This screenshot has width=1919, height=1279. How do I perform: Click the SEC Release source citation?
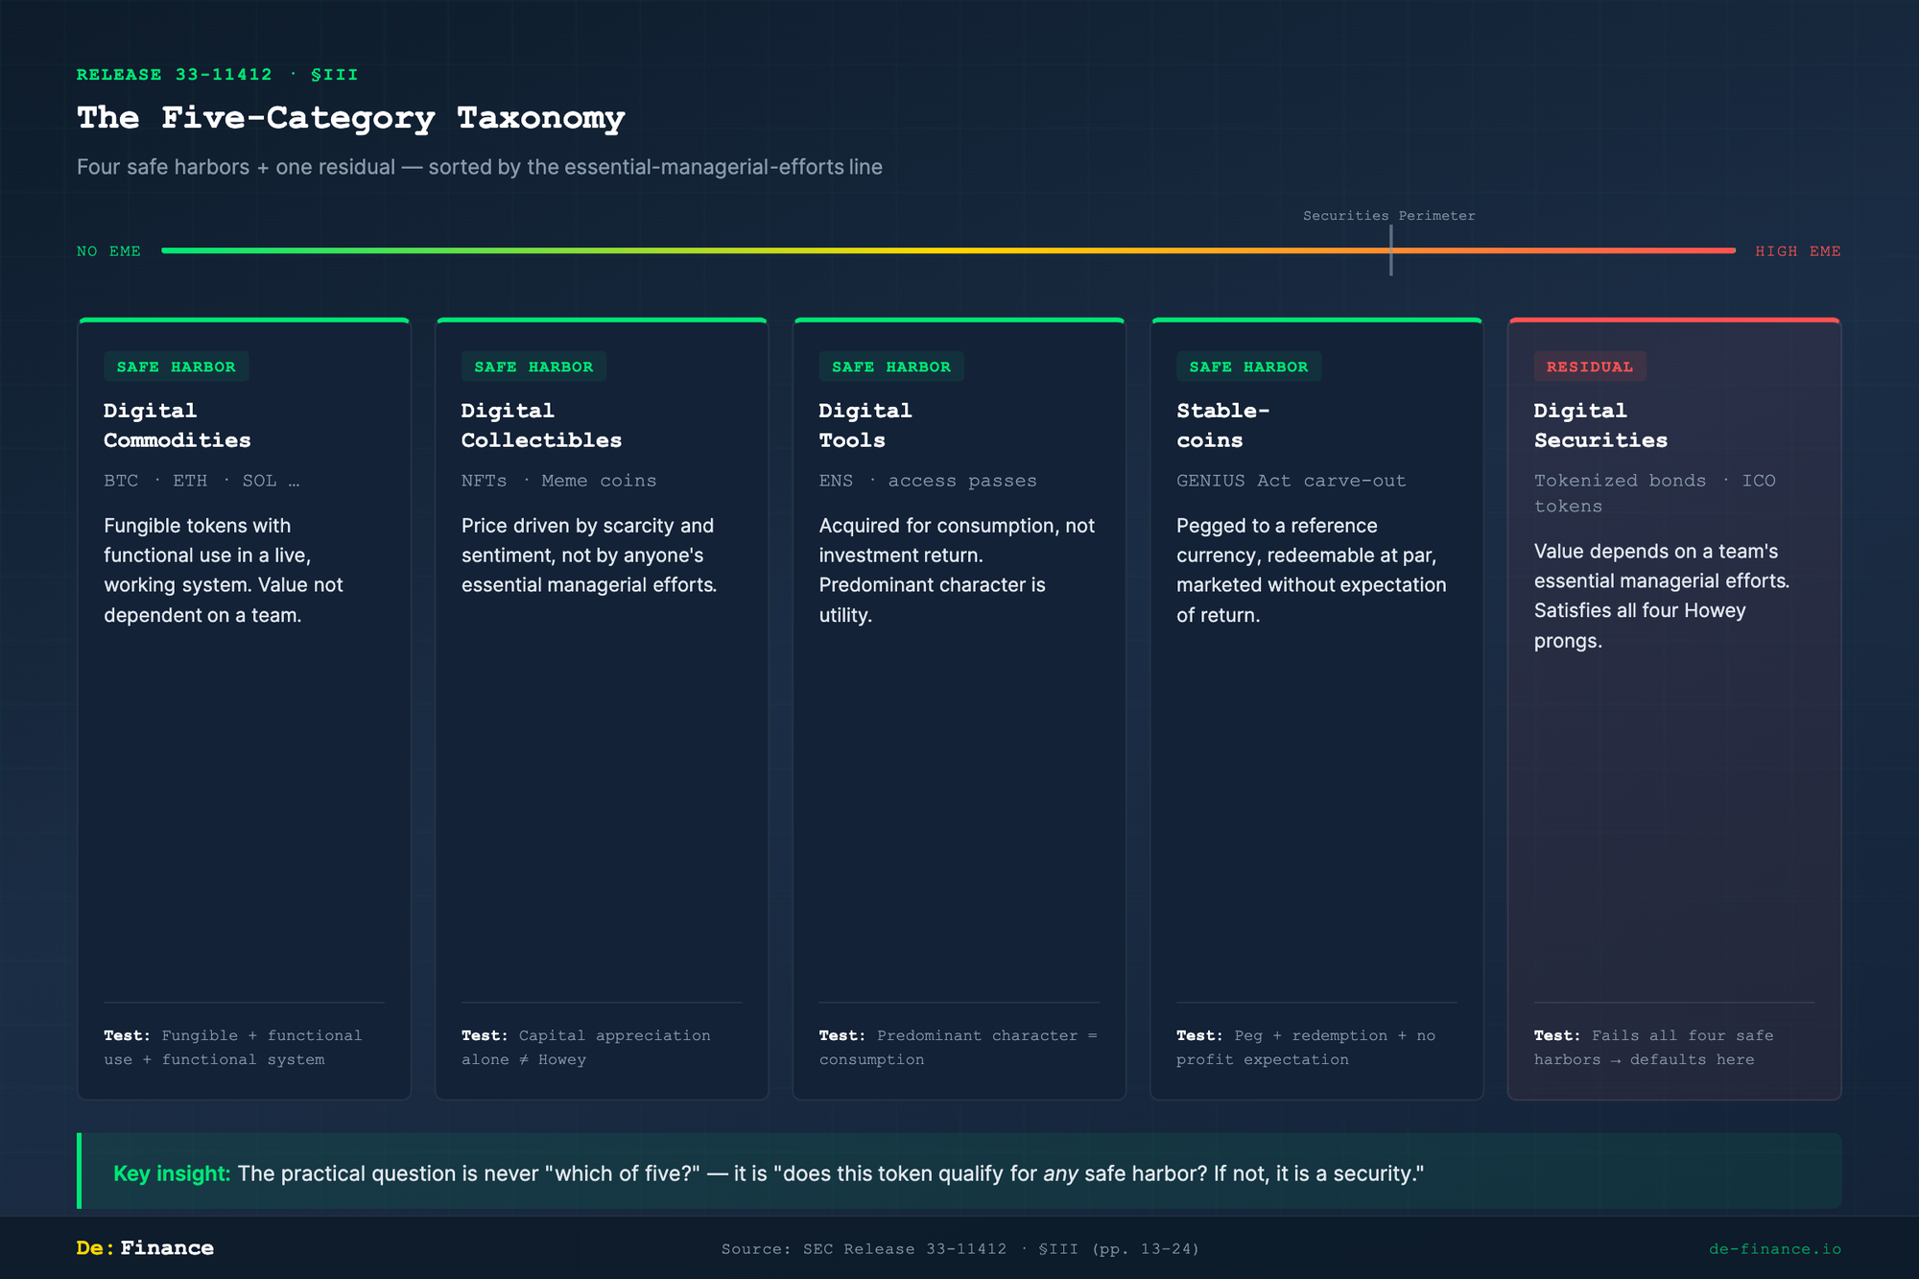pyautogui.click(x=959, y=1248)
